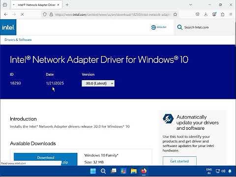Screen dimensions: 236x177
Task: Open the volume speaker tray icon
Action: pos(223,171)
